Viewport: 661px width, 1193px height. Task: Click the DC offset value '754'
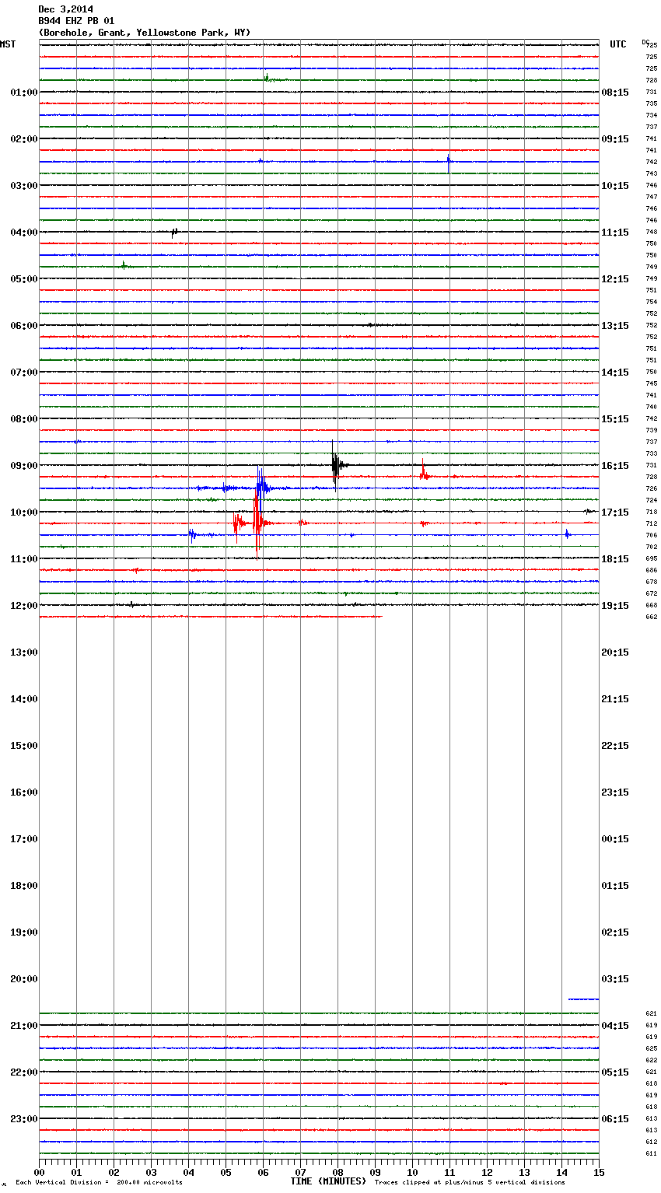[x=652, y=302]
